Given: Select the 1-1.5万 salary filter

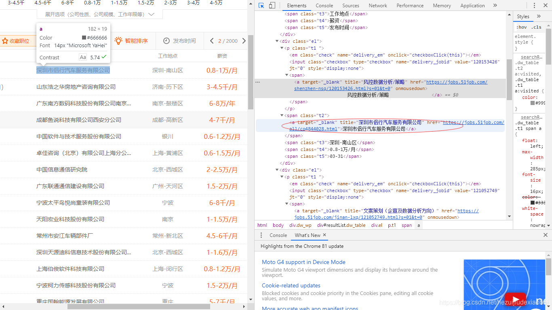Looking at the screenshot, I should pyautogui.click(x=119, y=3).
